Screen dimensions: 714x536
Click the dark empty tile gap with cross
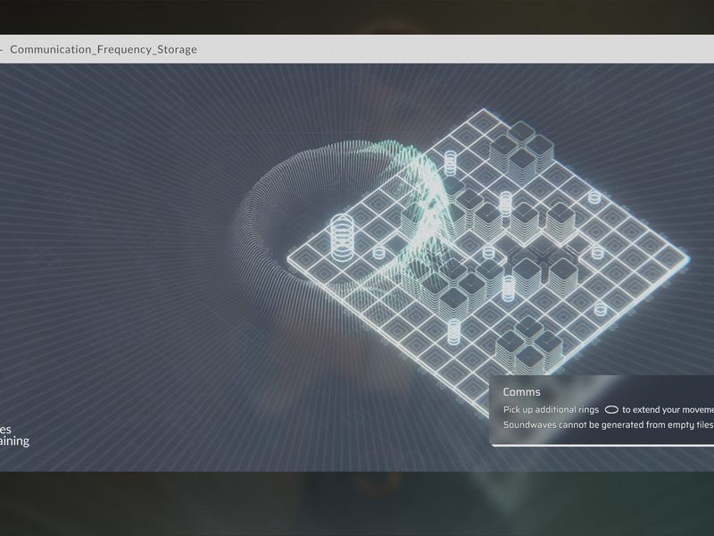(x=542, y=258)
